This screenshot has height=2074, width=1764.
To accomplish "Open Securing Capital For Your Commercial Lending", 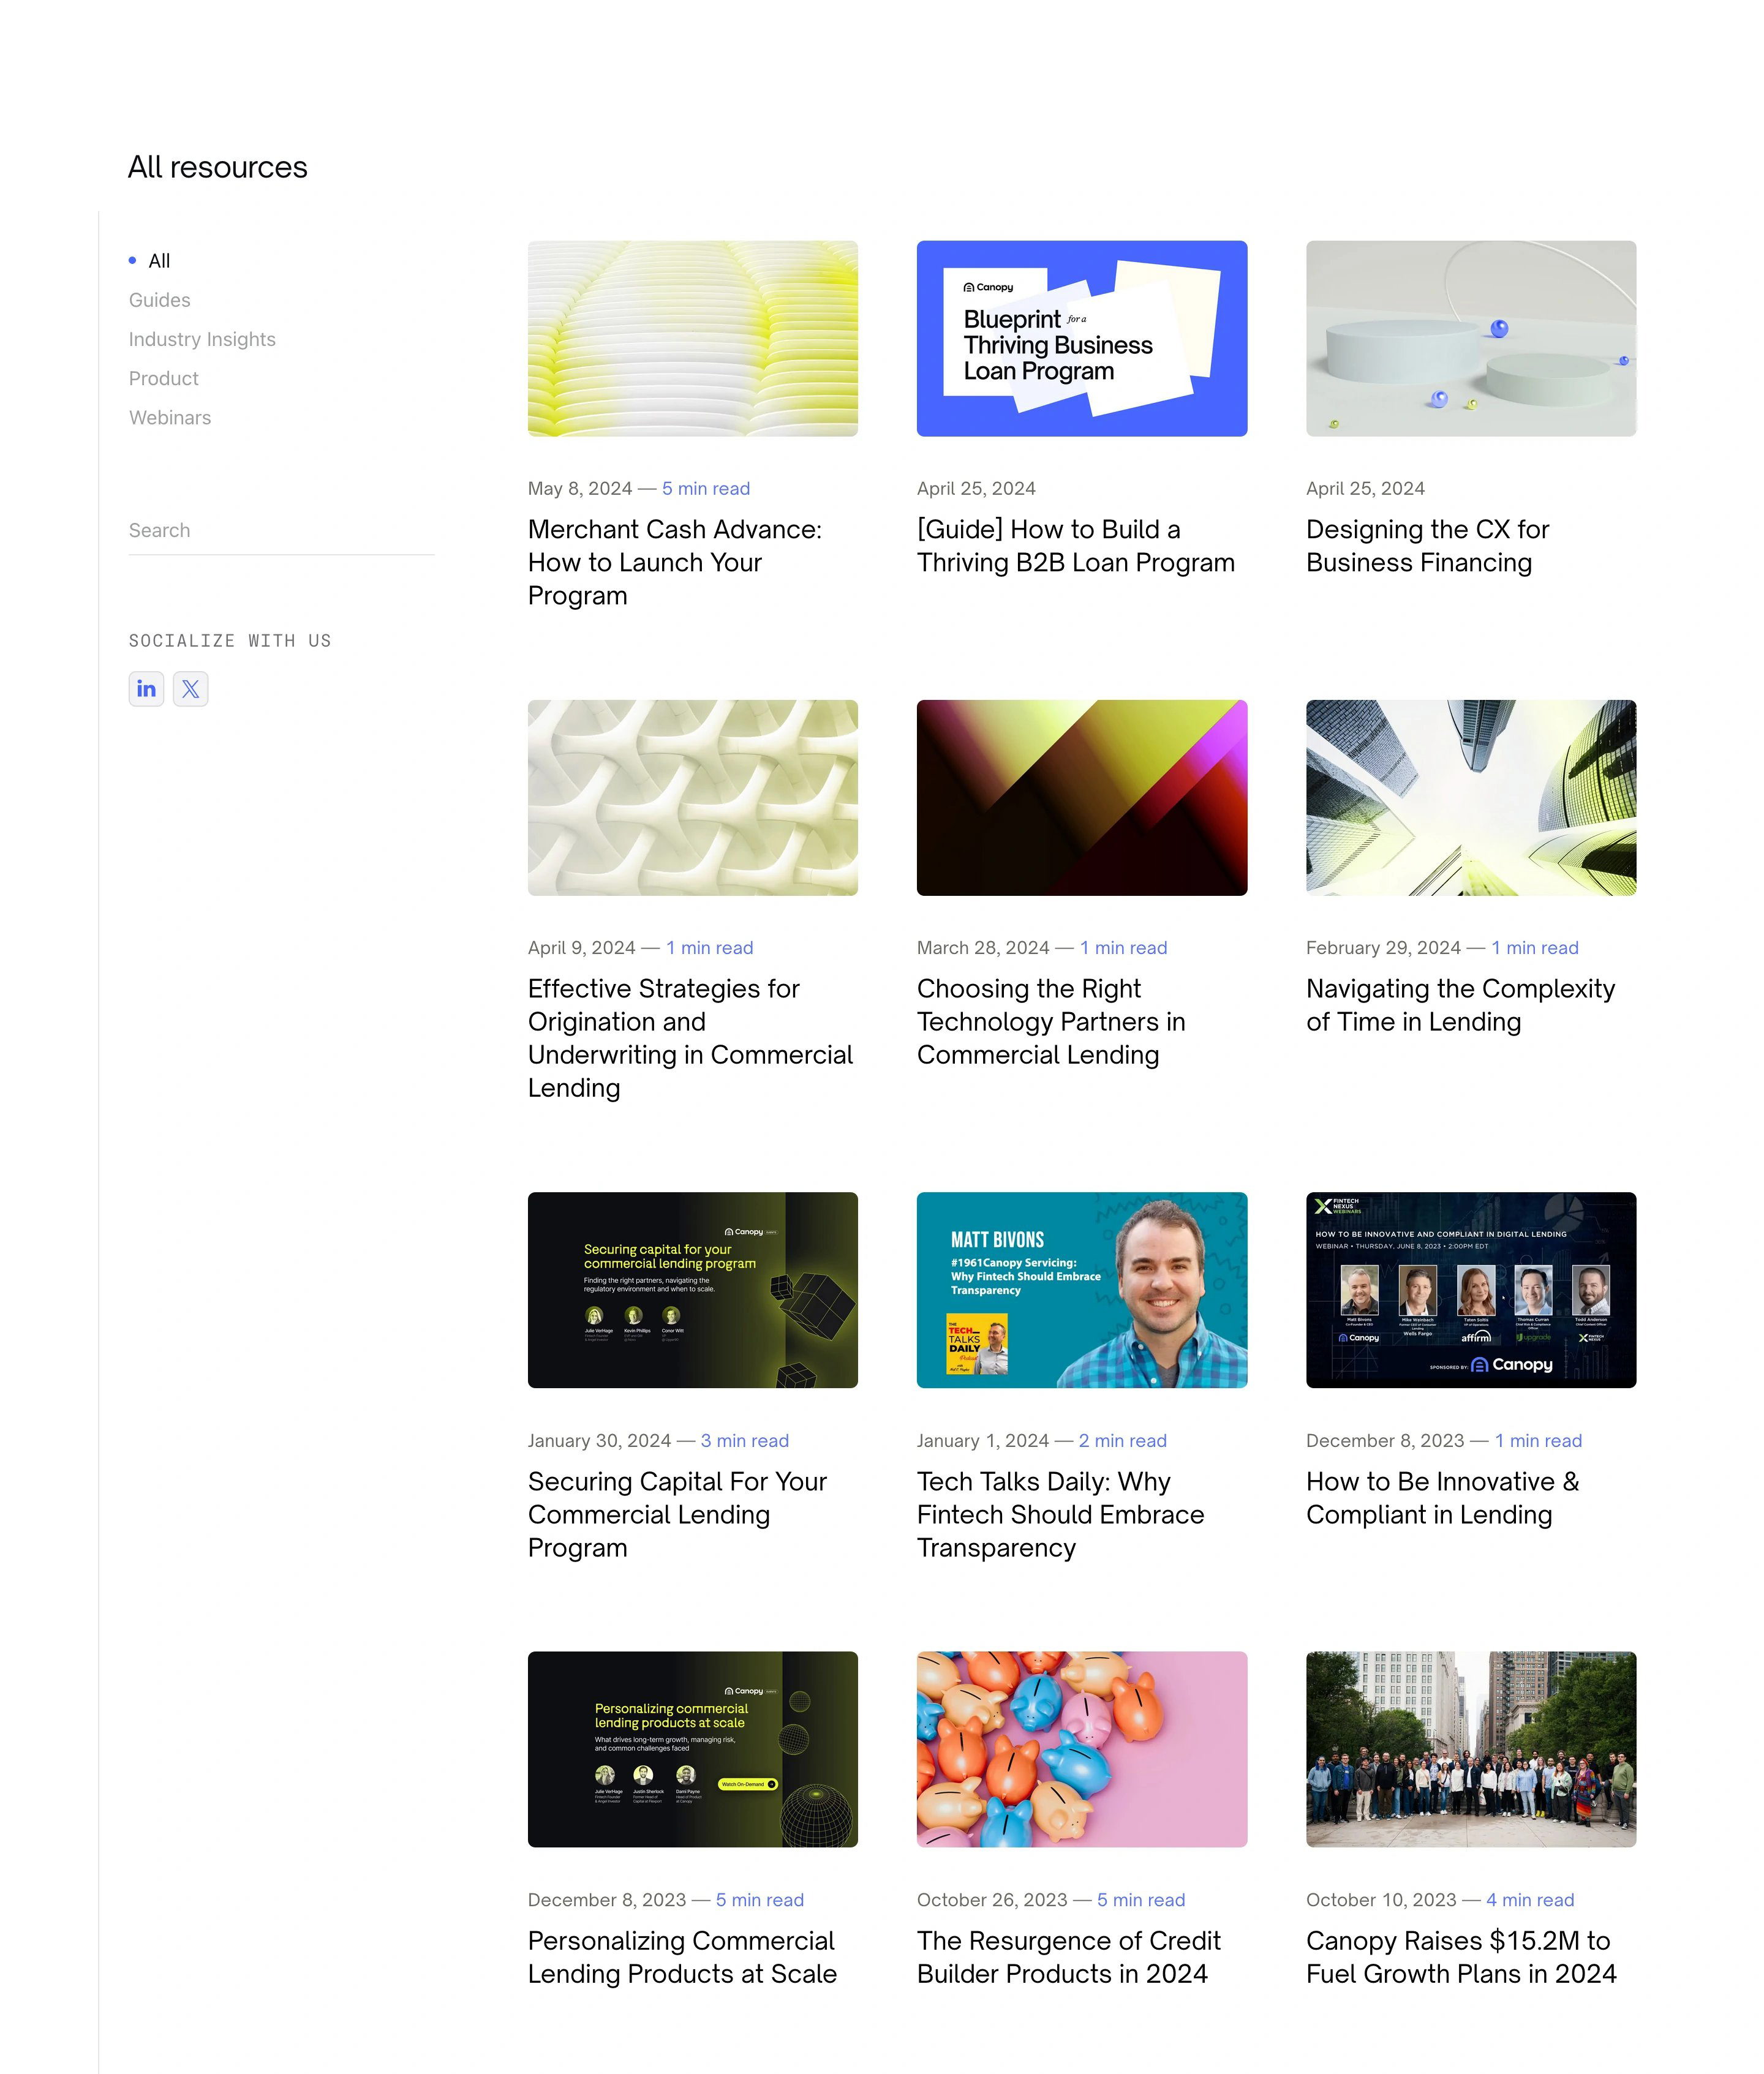I will point(678,1514).
